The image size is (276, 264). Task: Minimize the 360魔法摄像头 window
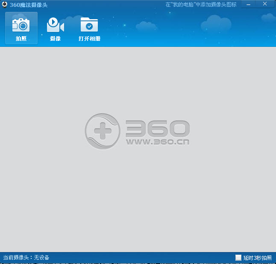(x=248, y=4)
